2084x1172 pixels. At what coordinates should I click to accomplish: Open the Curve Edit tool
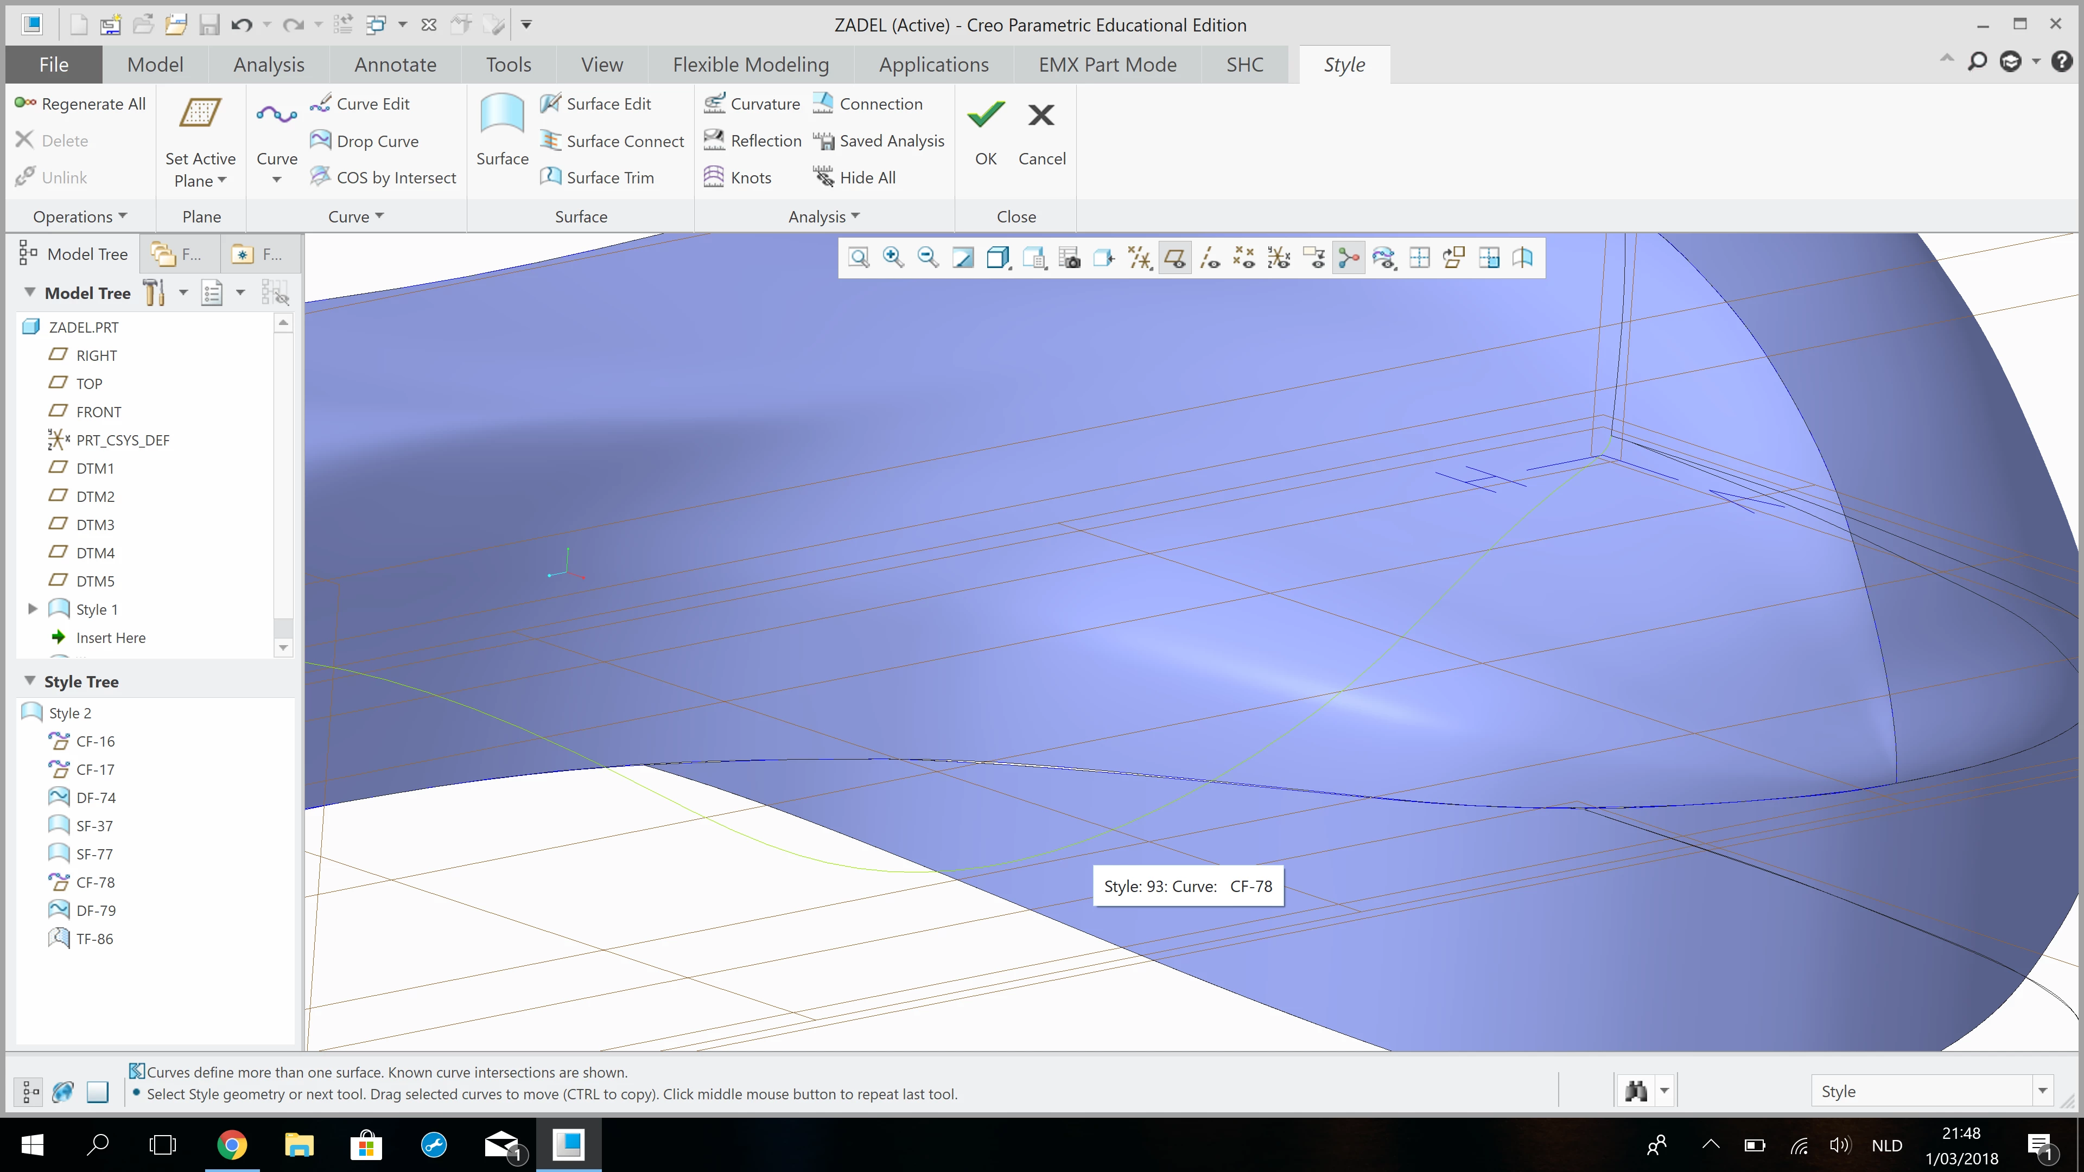360,104
